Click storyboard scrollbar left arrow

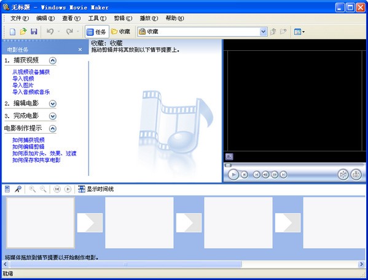coord(5,264)
